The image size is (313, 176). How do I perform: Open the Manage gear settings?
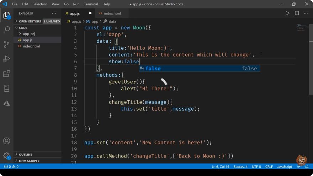tap(7, 155)
